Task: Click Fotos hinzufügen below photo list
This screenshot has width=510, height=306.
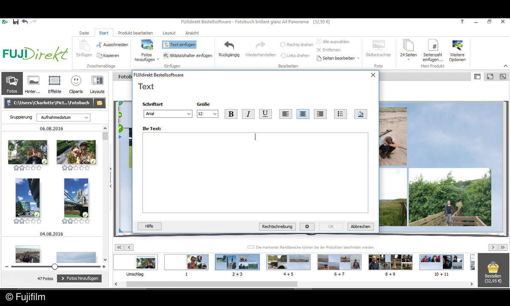Action: click(x=79, y=278)
